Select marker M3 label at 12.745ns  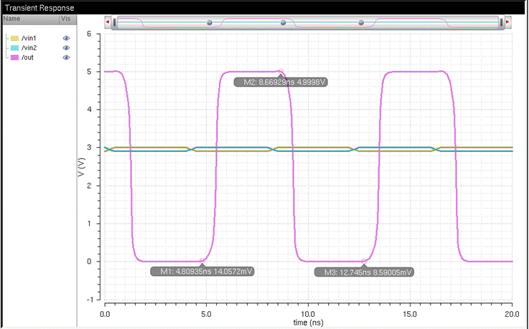pos(364,272)
